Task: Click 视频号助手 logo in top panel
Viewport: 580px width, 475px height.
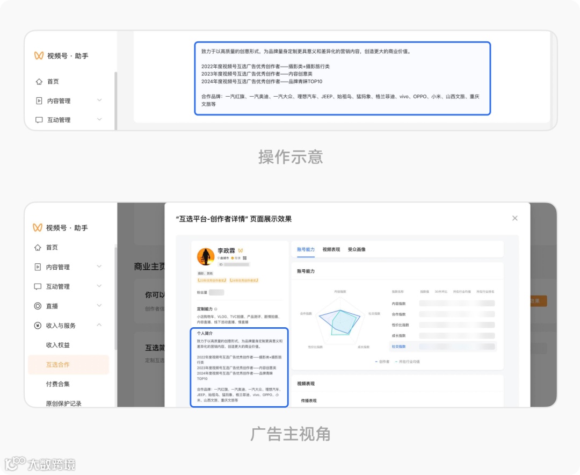Action: 39,56
